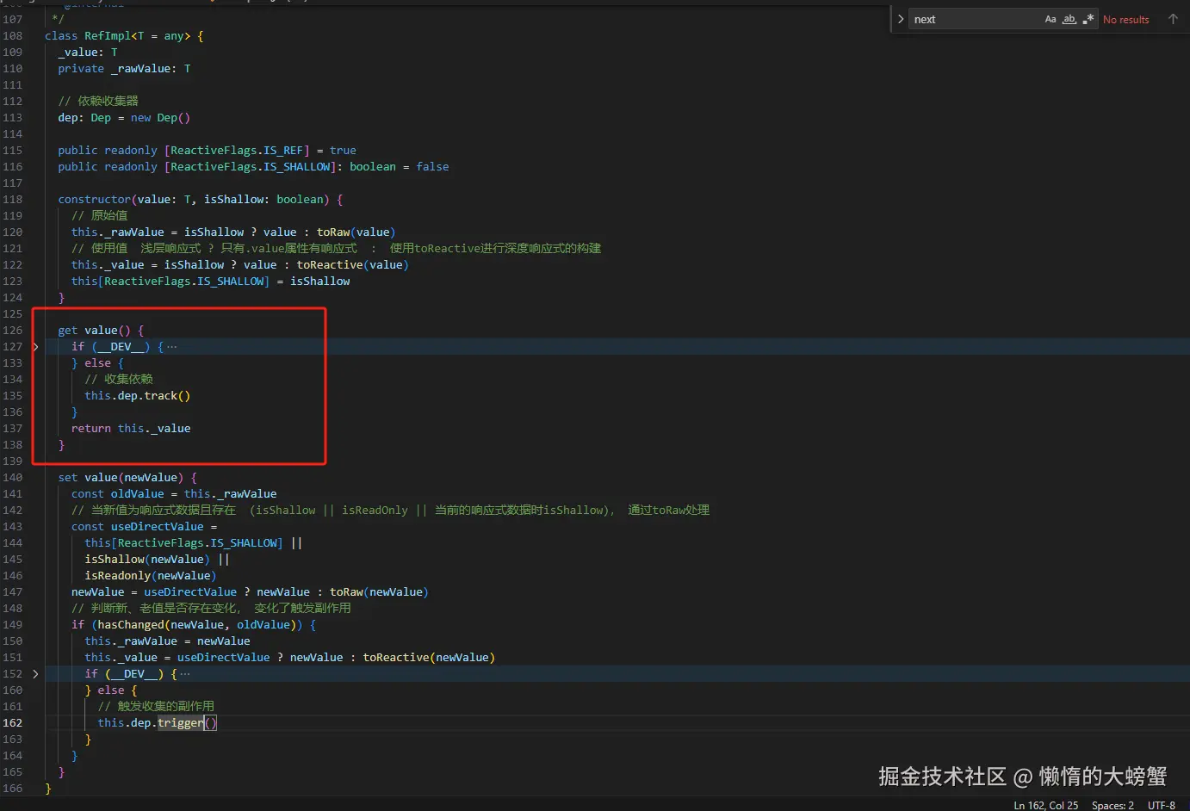Toggle Match Case (Aa) in find widget

point(1051,19)
